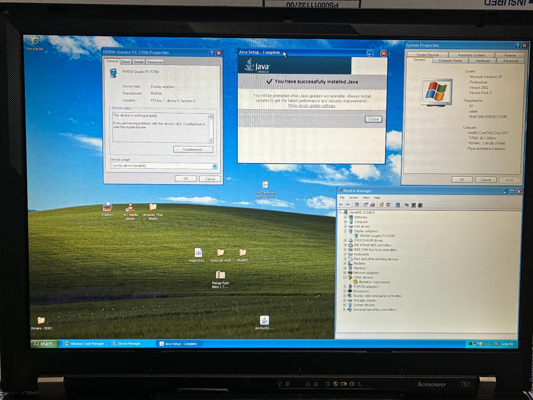
Task: Click Print icon in Device Manager toolbar
Action: click(372, 205)
